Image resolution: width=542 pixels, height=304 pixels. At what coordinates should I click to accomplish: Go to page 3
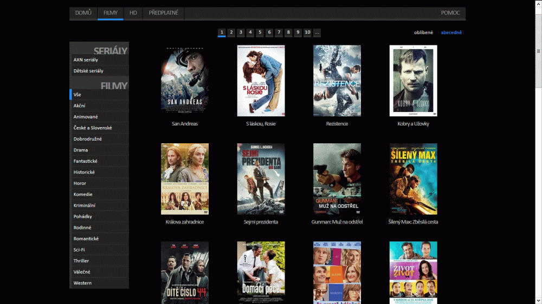pos(241,32)
